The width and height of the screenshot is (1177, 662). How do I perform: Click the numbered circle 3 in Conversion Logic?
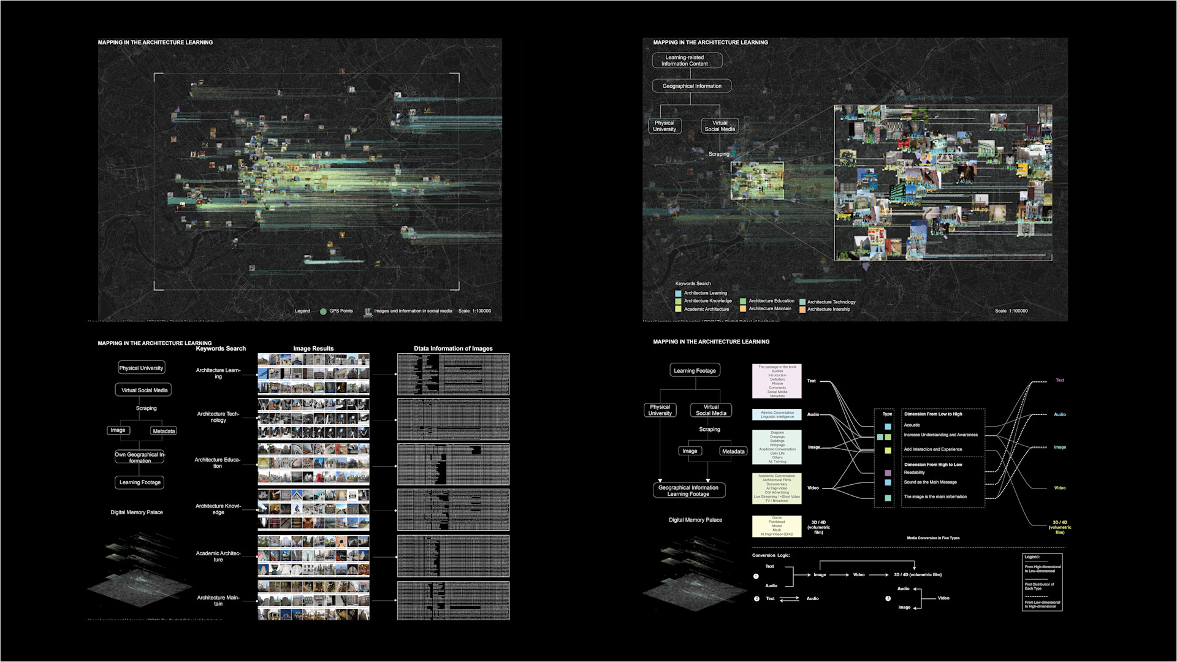click(x=888, y=599)
